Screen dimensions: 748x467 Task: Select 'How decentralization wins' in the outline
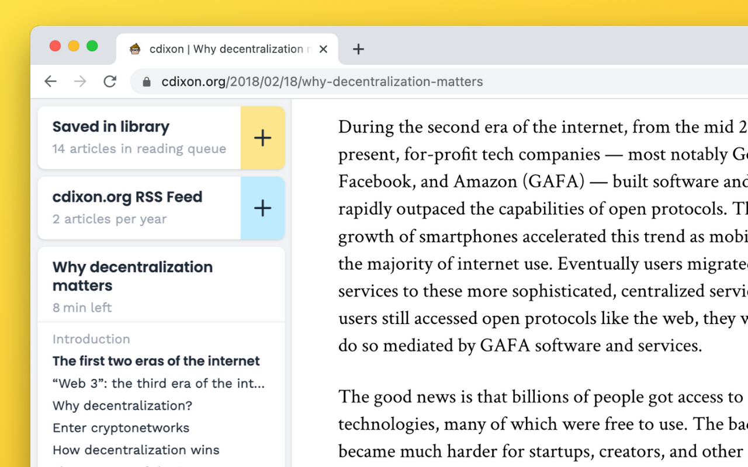click(x=136, y=449)
